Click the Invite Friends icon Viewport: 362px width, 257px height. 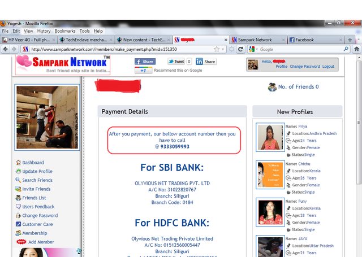(18, 189)
